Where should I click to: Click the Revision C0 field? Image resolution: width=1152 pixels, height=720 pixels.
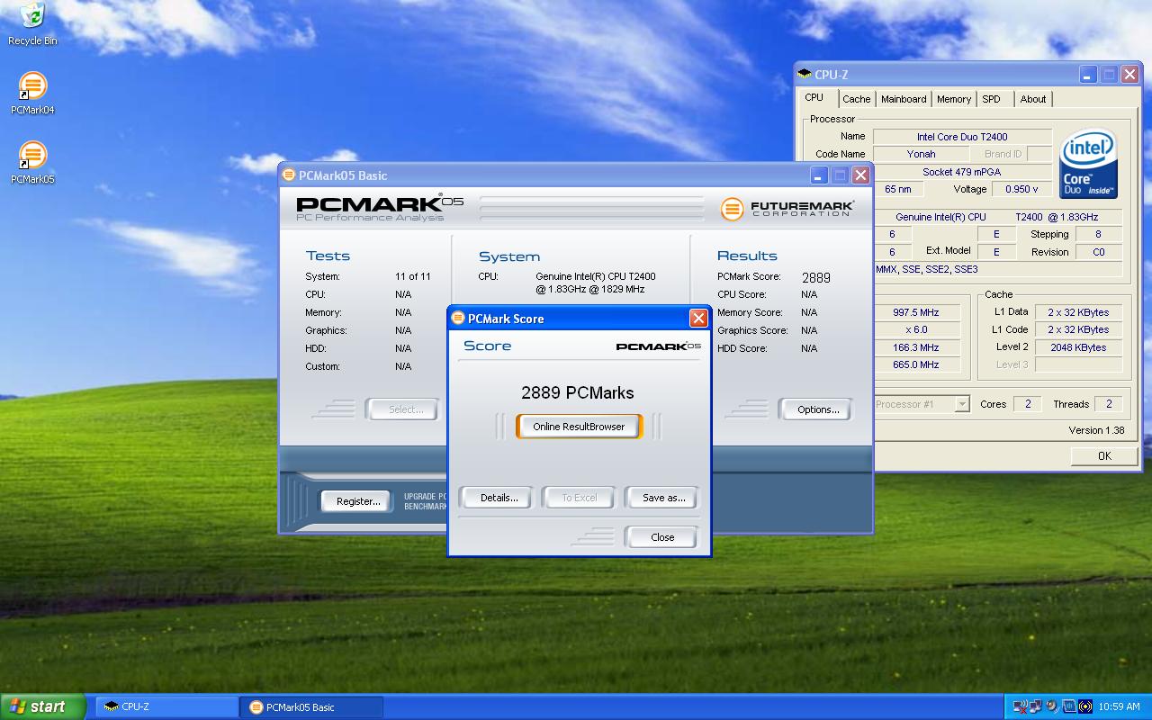(x=1098, y=252)
